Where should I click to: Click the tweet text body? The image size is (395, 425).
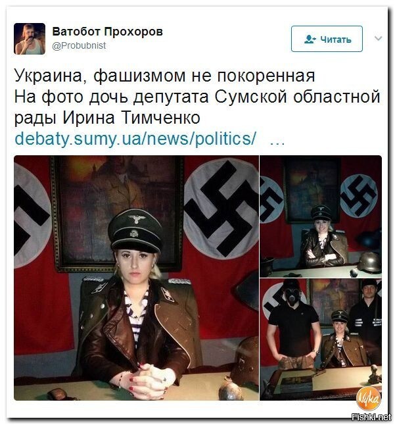click(197, 97)
